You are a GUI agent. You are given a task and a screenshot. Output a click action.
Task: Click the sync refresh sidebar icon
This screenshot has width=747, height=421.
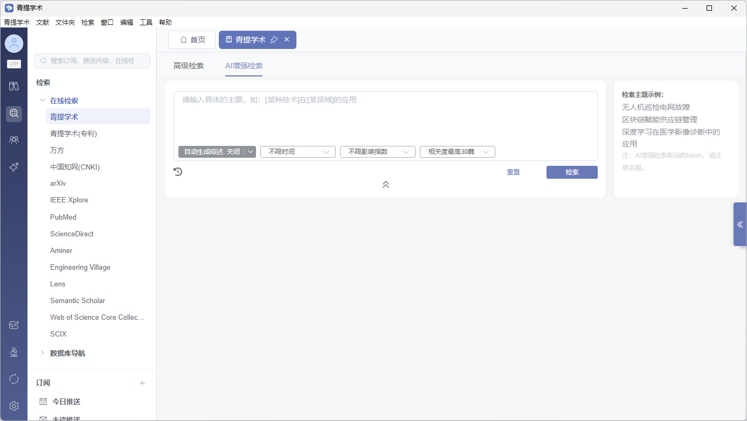click(14, 379)
